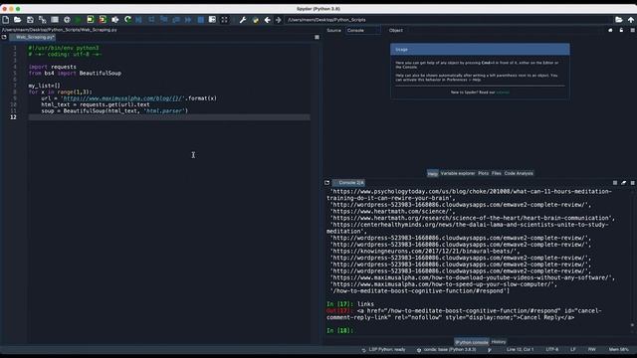The width and height of the screenshot is (637, 358).
Task: Stop debugging with the blue square icon
Action: click(x=201, y=20)
